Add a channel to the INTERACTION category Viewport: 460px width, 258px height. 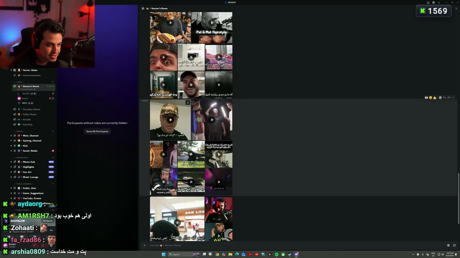[x=53, y=158]
